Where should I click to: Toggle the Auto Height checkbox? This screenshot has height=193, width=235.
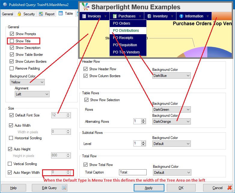click(x=10, y=149)
